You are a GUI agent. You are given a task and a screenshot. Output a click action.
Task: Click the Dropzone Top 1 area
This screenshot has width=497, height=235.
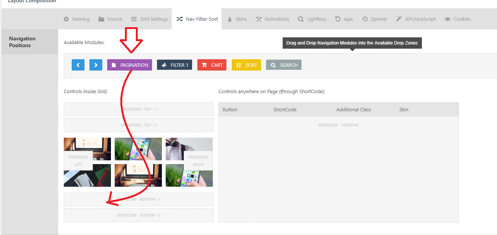pyautogui.click(x=138, y=109)
